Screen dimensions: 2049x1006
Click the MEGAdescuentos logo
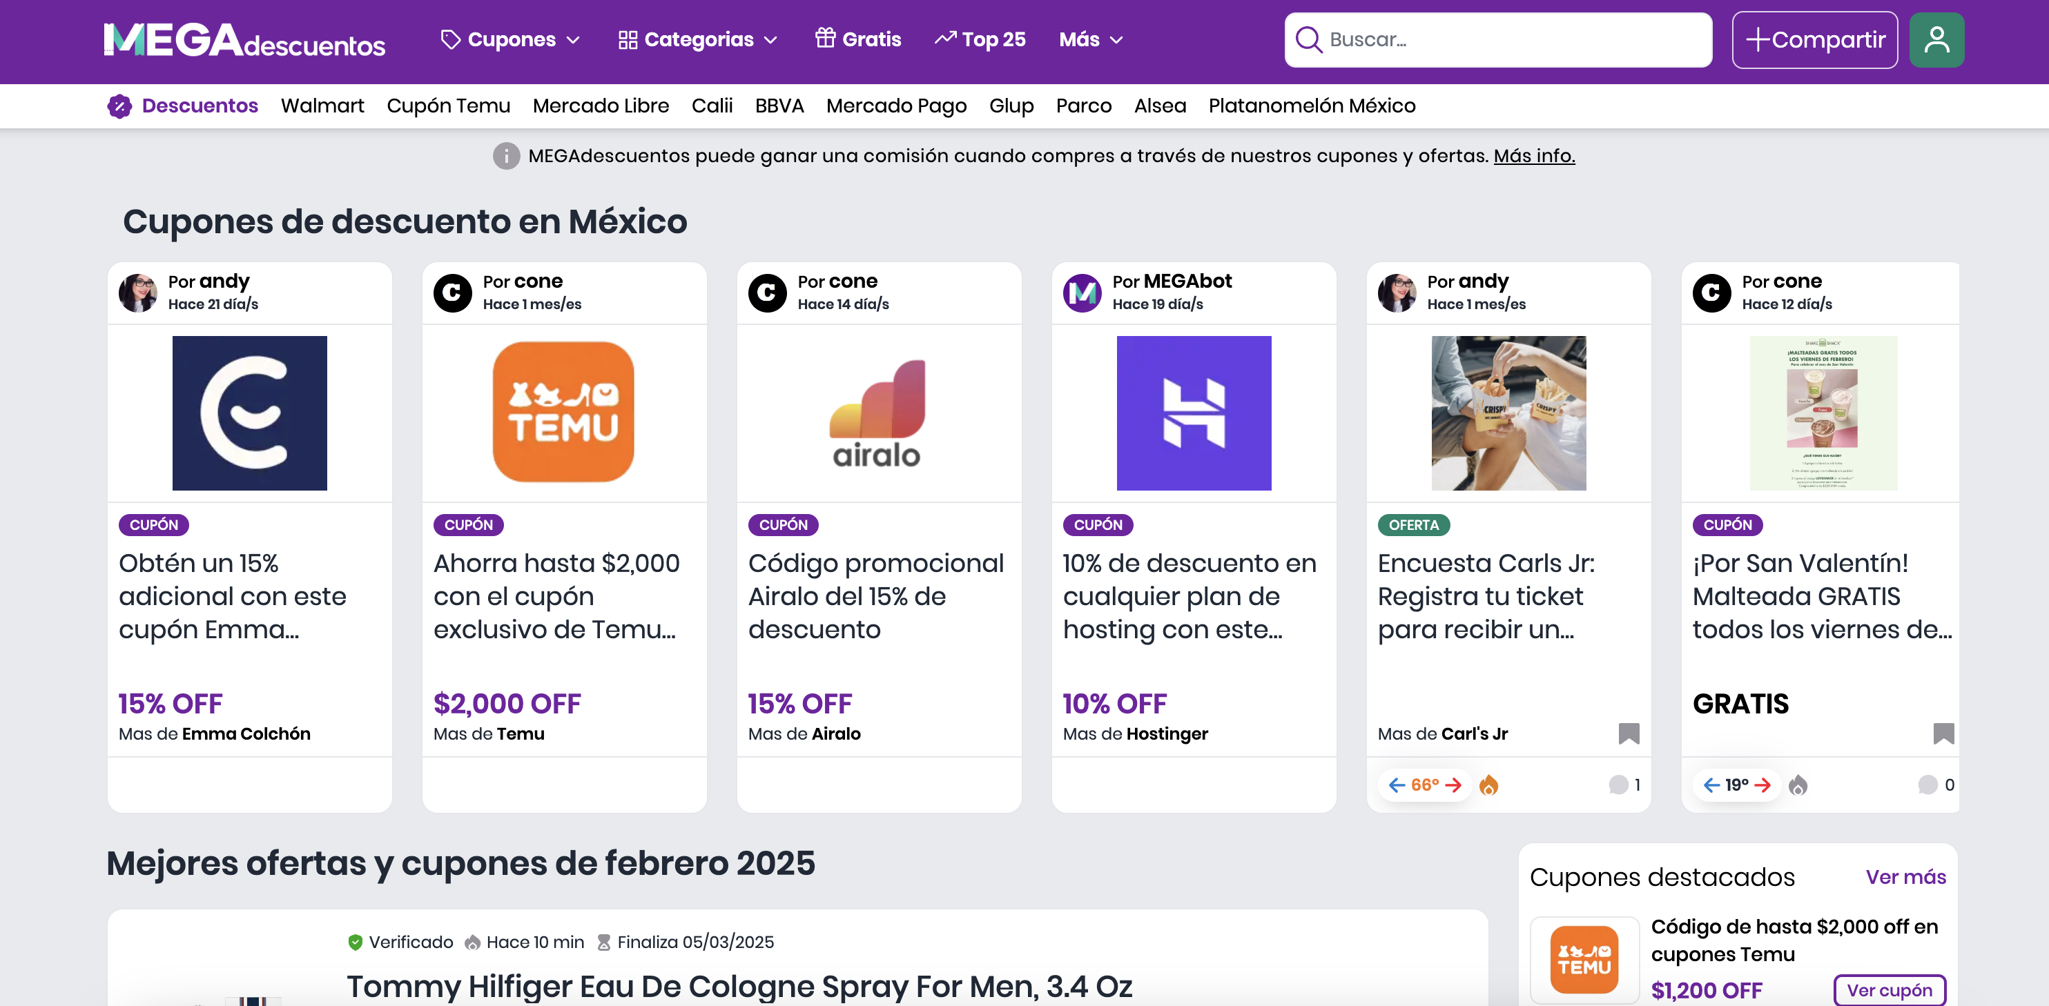click(244, 40)
